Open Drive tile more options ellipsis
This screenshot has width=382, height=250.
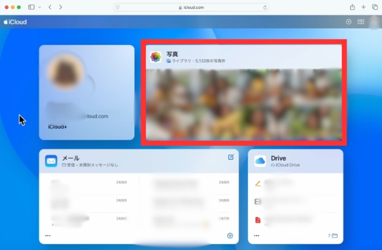pyautogui.click(x=257, y=236)
